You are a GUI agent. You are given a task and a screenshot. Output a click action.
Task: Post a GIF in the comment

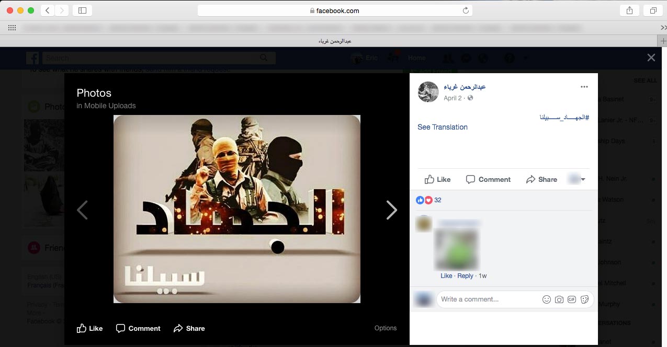point(572,299)
